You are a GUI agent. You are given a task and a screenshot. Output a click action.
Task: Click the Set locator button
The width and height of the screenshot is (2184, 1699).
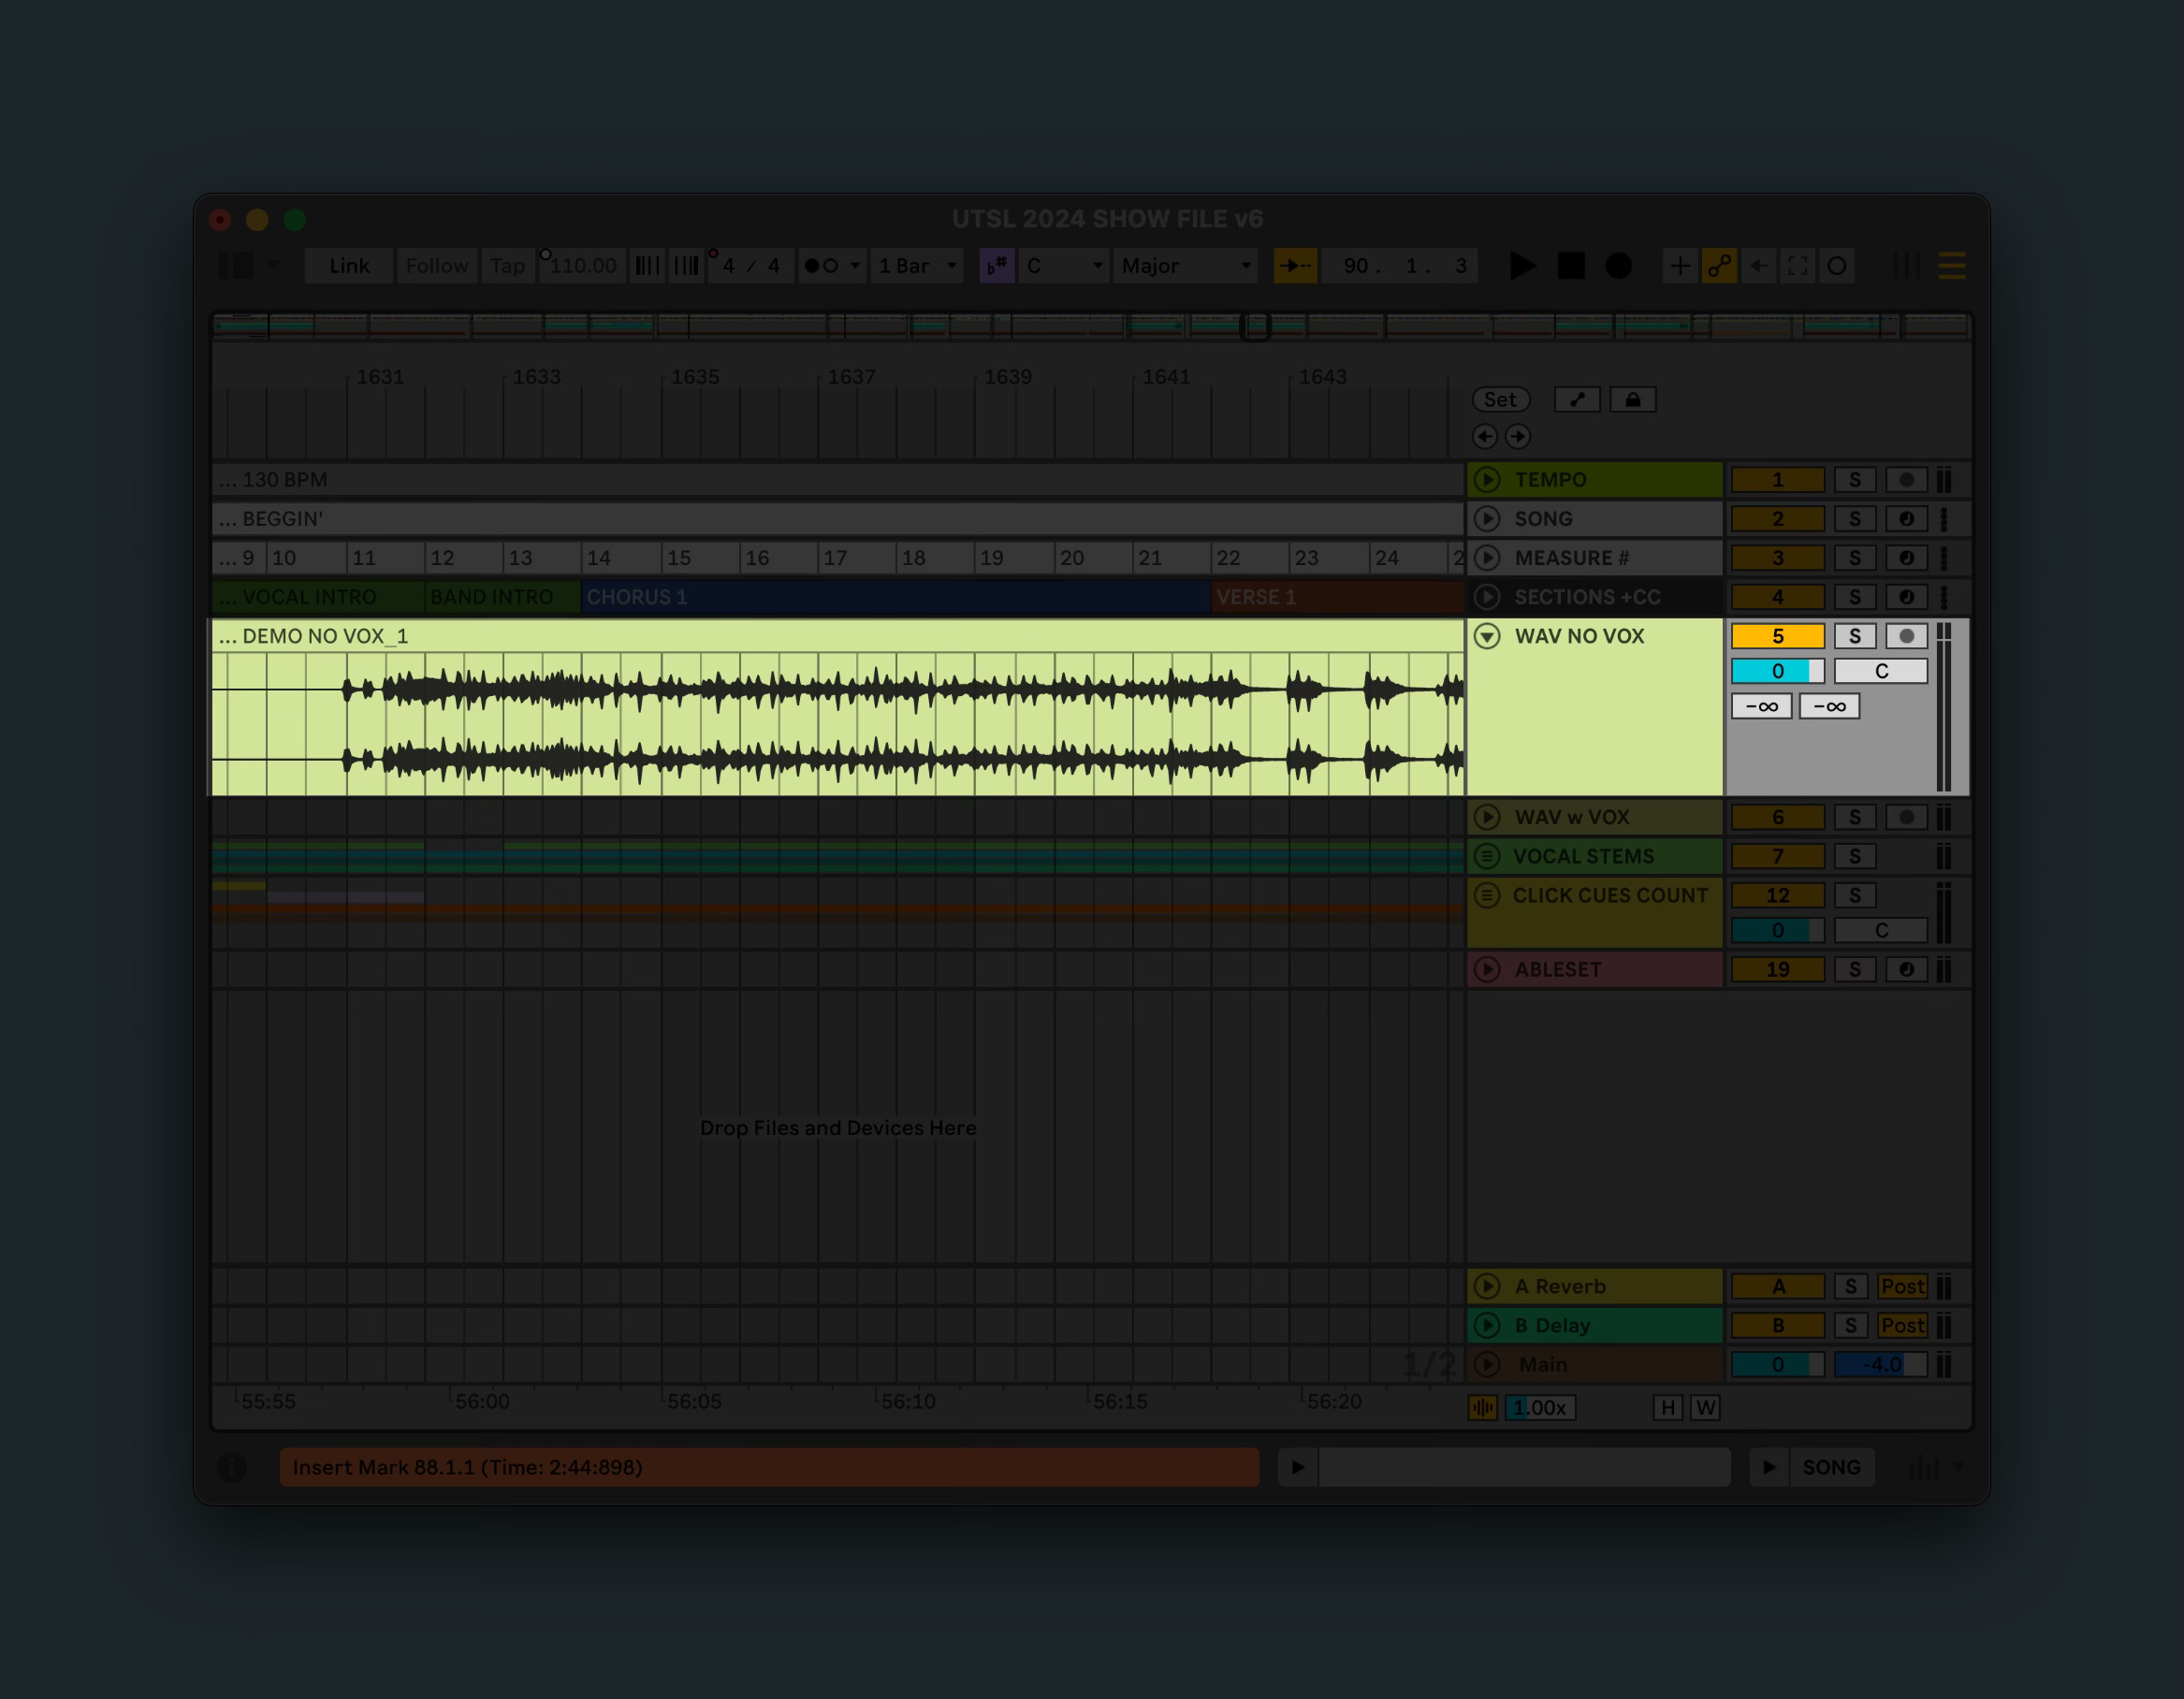(x=1500, y=400)
